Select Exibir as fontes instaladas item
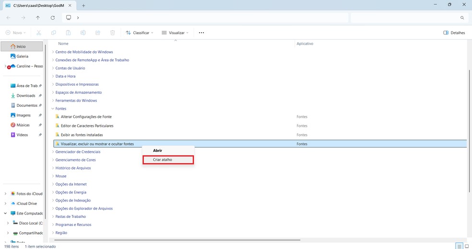 tap(82, 135)
